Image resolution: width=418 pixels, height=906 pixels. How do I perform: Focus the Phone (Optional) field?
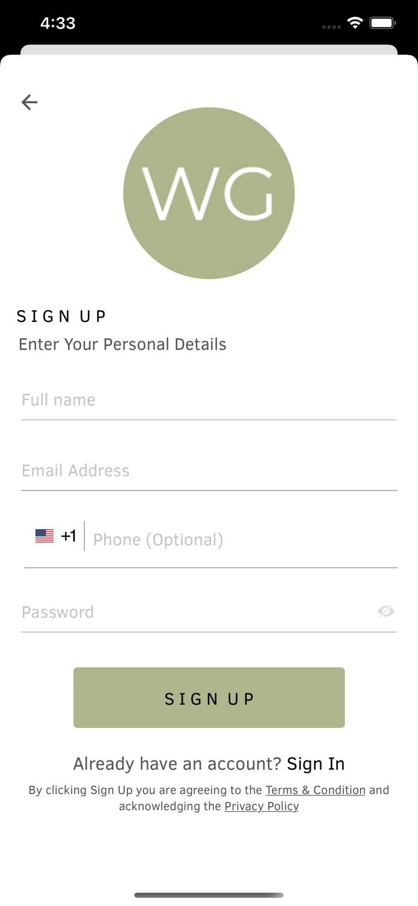[x=241, y=539]
